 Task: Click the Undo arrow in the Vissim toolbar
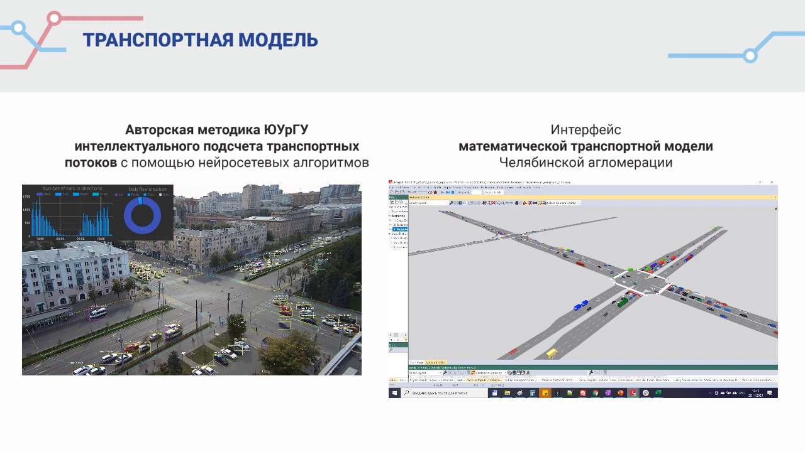pos(409,192)
